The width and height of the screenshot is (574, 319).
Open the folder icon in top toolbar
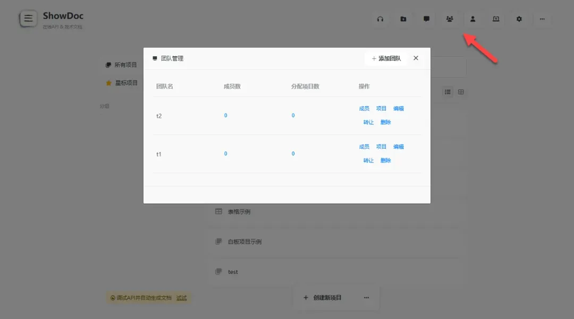pyautogui.click(x=403, y=19)
